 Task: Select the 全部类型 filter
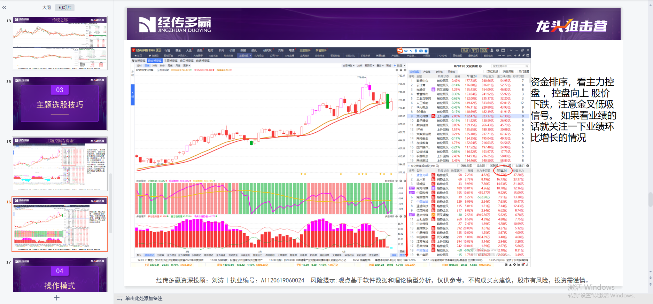(x=414, y=72)
